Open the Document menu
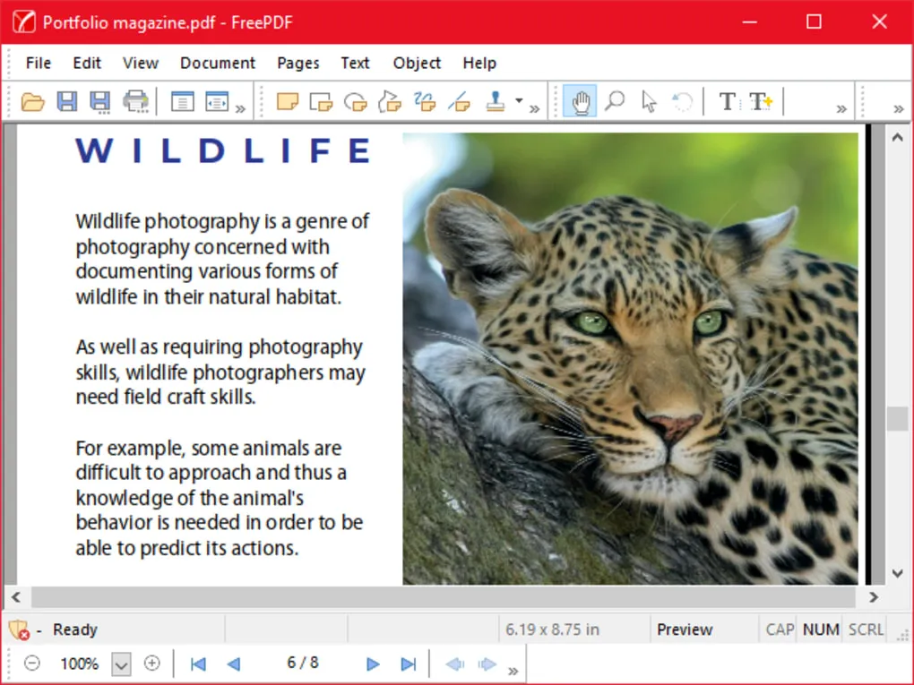Image resolution: width=914 pixels, height=685 pixels. pyautogui.click(x=217, y=63)
